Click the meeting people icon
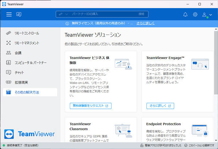This screenshot has width=218, height=149. click(x=8, y=53)
